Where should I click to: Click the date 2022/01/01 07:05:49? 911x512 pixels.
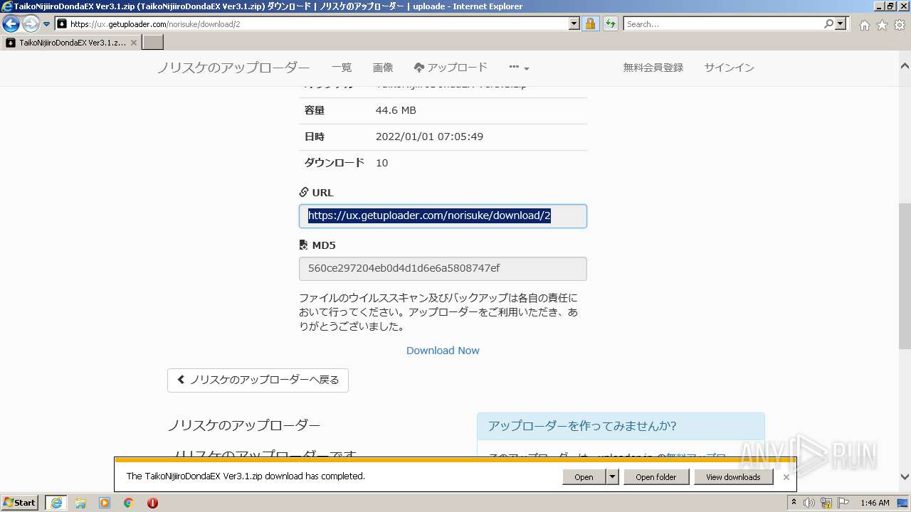tap(429, 137)
